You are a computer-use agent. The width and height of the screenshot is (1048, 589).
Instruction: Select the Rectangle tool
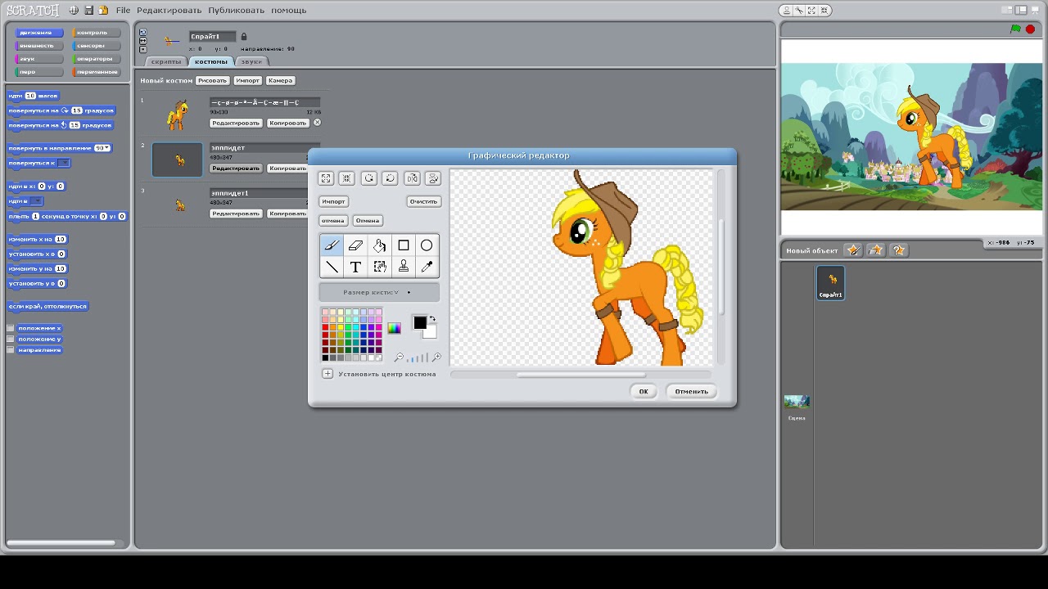pyautogui.click(x=403, y=245)
